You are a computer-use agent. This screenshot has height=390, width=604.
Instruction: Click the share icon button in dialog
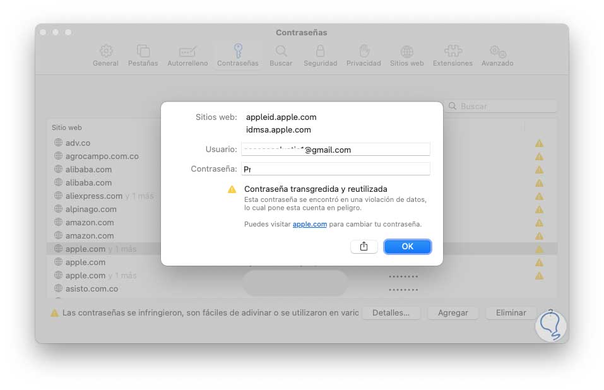pyautogui.click(x=364, y=246)
